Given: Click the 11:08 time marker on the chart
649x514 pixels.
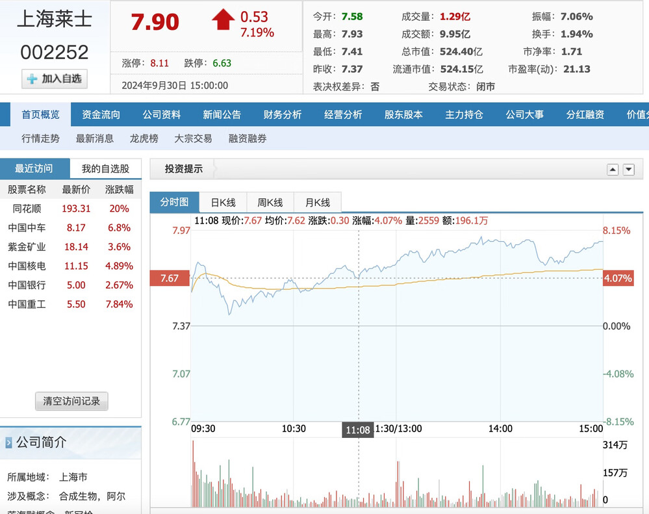Looking at the screenshot, I should click(357, 429).
